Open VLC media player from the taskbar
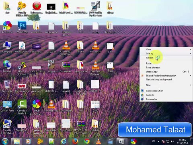193x145 pixels. click(99, 141)
